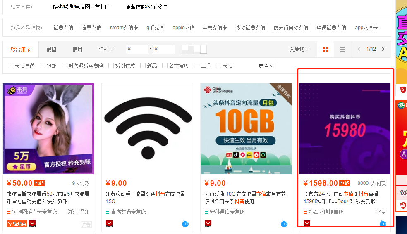Click Wangwang chat icon under Yunnan Unicom item

284,224
